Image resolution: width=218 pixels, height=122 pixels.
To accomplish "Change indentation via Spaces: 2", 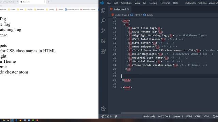I will (x=178, y=116).
